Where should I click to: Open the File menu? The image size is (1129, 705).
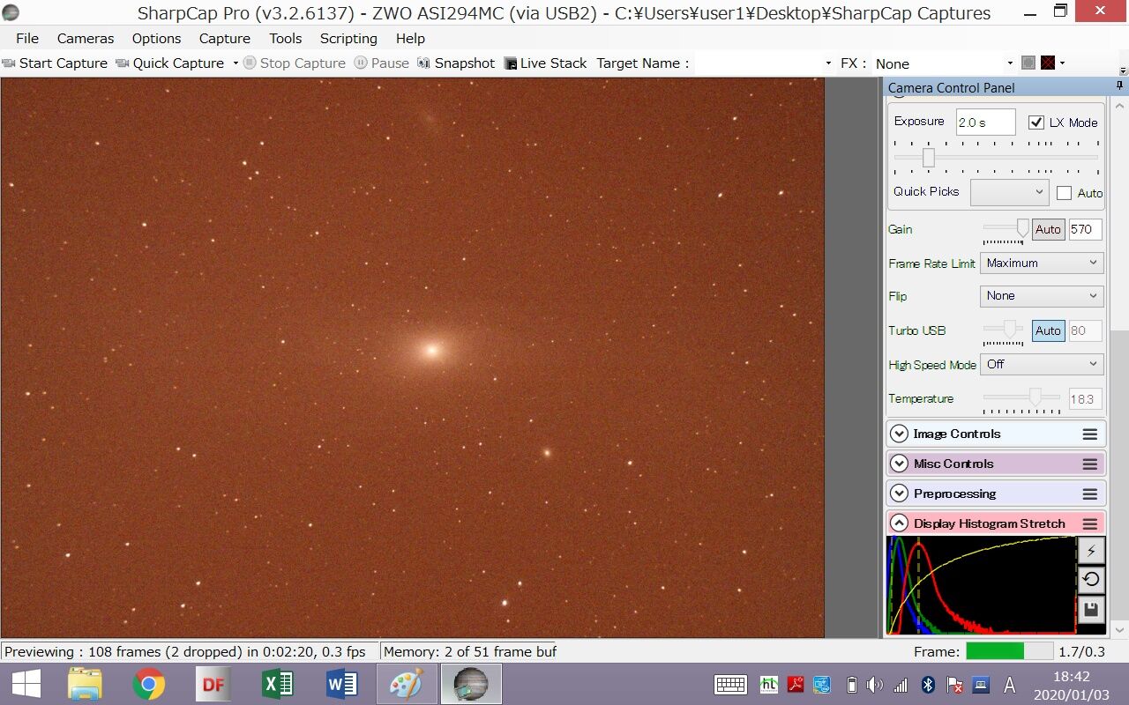[27, 38]
